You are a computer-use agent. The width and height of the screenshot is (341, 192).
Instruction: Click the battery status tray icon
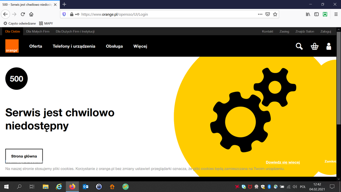(282, 187)
